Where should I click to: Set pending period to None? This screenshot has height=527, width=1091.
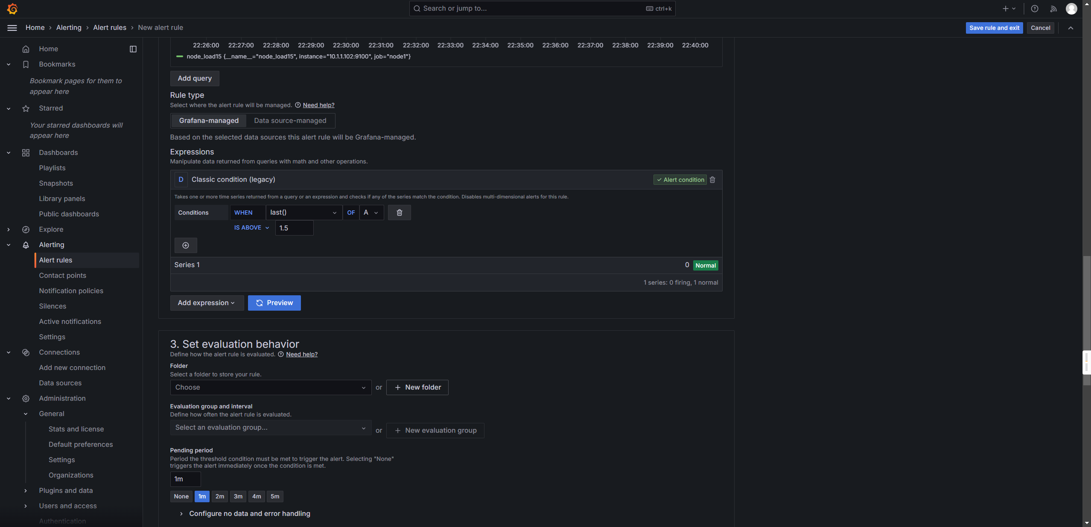[181, 496]
